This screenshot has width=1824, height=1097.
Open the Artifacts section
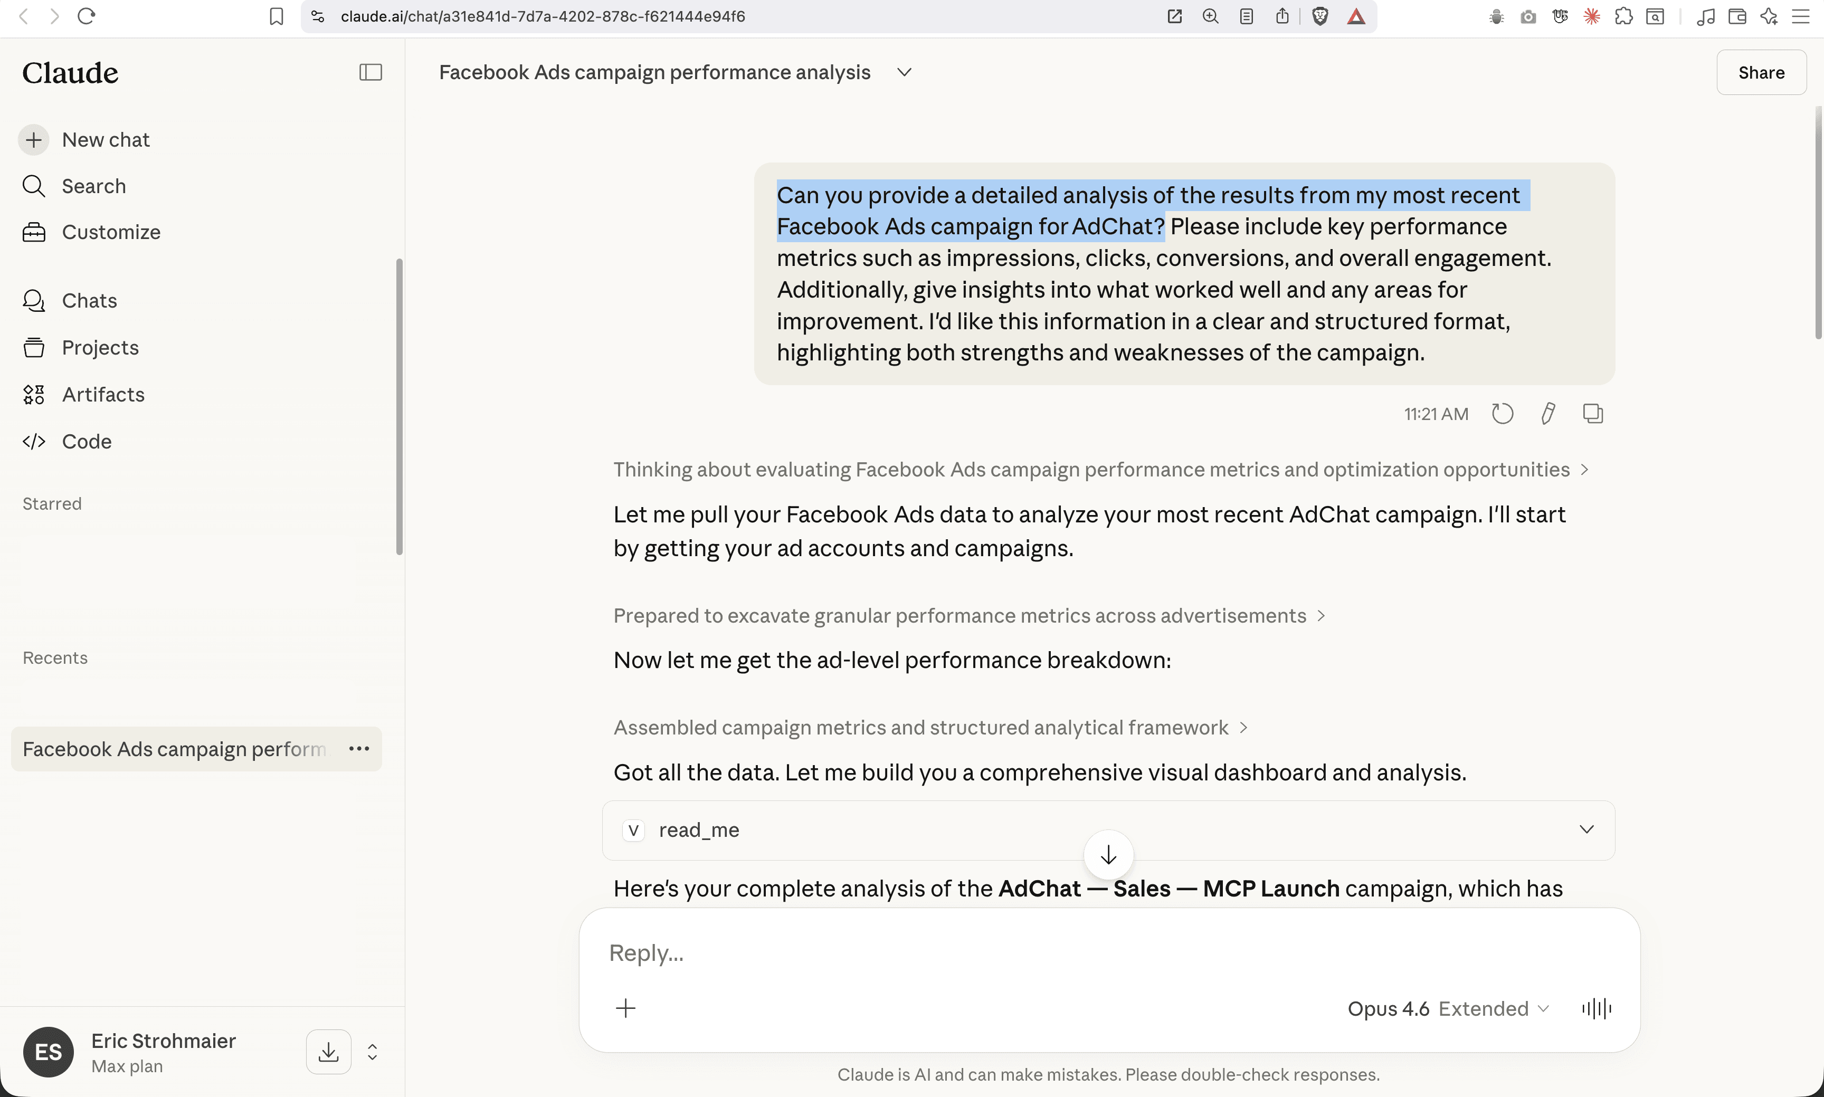point(103,395)
